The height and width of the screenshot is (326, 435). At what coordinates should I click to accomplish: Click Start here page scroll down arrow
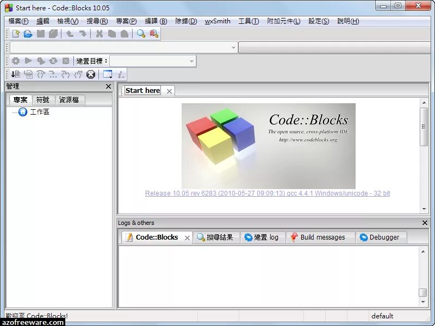tap(424, 209)
